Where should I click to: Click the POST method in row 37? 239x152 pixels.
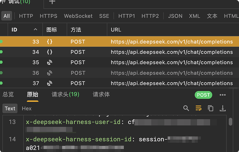pos(78,83)
